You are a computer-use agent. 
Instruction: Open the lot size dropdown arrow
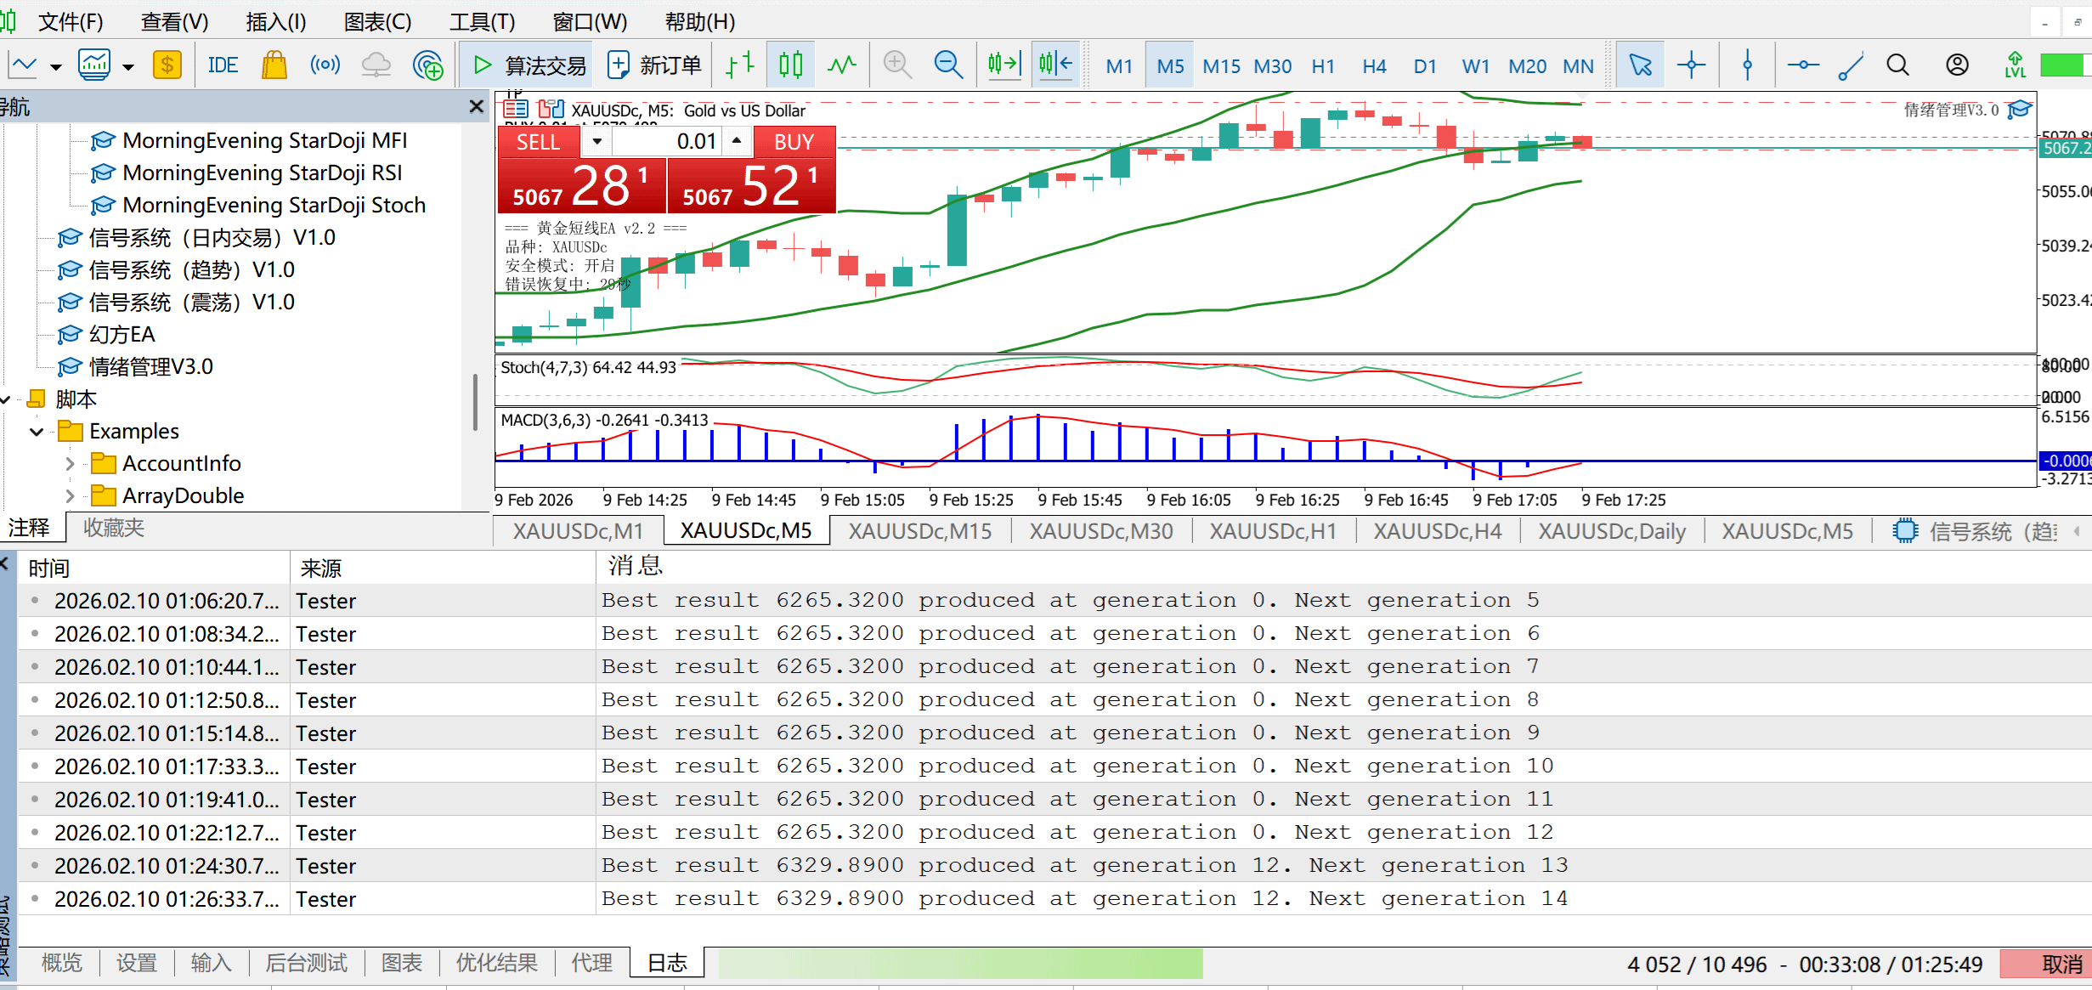coord(597,141)
